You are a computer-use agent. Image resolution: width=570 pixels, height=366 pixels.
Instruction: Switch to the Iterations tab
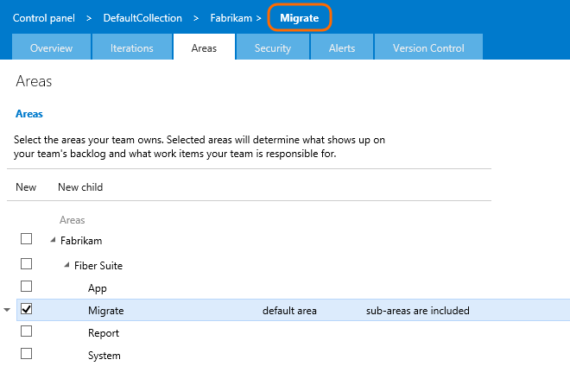(132, 47)
